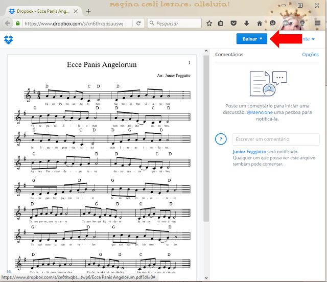The image size is (327, 282).
Task: Reload the page with the refresh icon
Action: (x=138, y=23)
